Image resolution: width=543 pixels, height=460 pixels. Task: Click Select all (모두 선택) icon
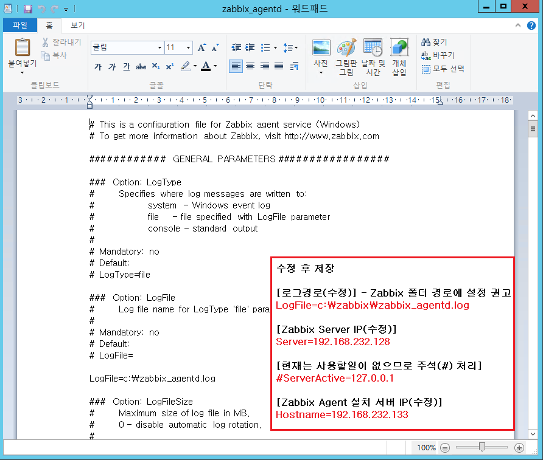pyautogui.click(x=426, y=69)
